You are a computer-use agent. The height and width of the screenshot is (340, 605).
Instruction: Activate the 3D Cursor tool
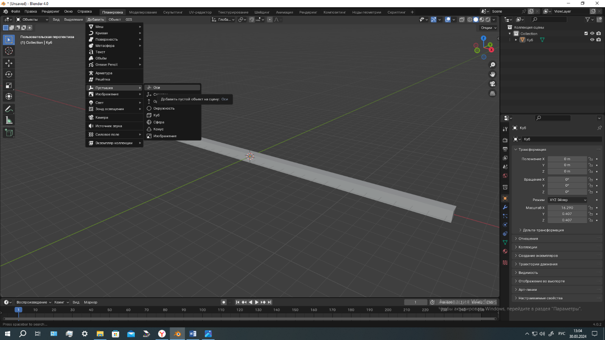8,51
